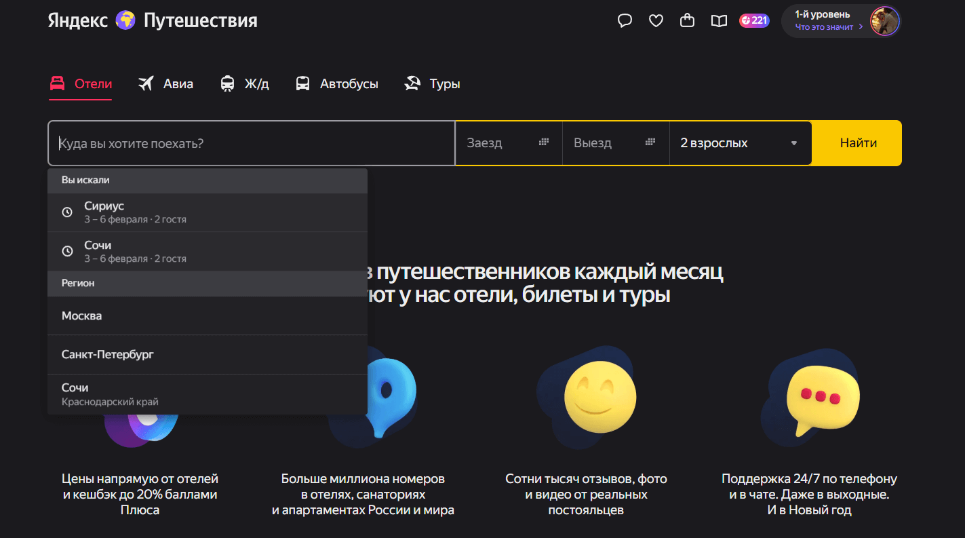Viewport: 965px width, 538px height.
Task: Open the Ж/д train tickets tab
Action: click(x=245, y=84)
